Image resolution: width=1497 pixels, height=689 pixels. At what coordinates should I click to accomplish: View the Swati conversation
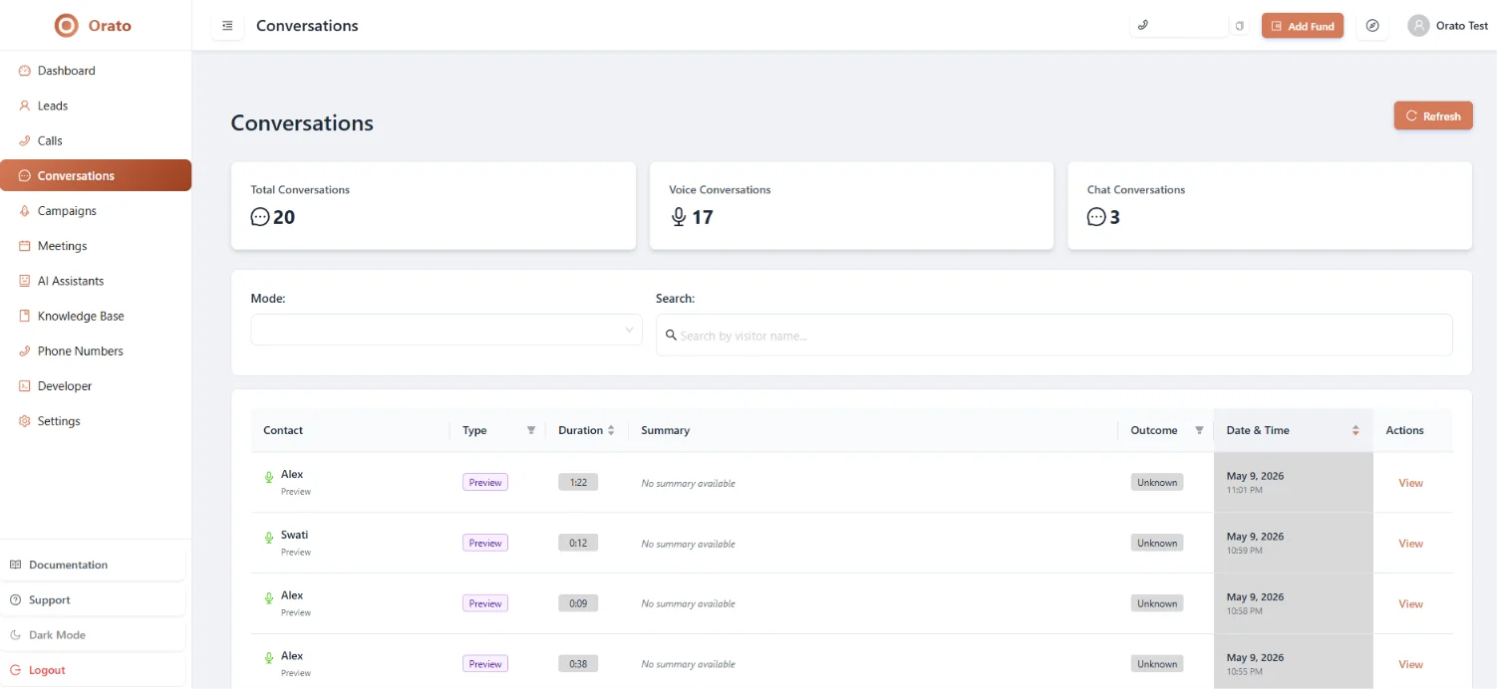tap(1410, 544)
